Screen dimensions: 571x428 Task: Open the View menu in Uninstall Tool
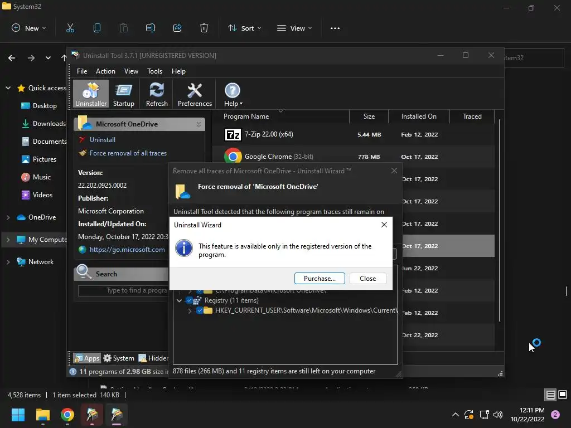(131, 71)
